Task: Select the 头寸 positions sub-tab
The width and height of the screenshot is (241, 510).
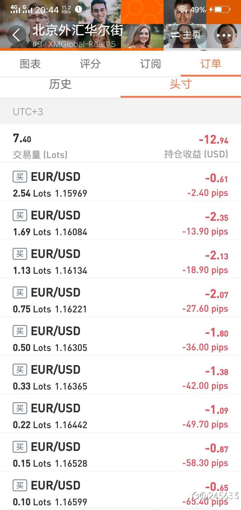Action: (181, 84)
